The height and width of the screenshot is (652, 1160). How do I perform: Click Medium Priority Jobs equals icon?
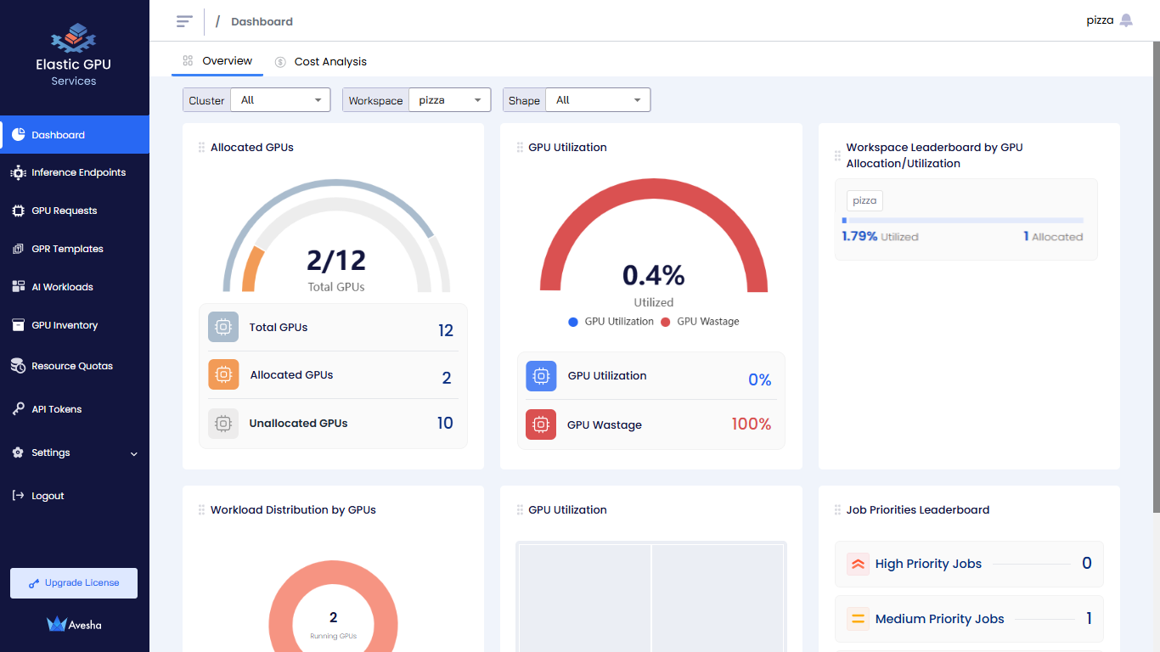858,619
